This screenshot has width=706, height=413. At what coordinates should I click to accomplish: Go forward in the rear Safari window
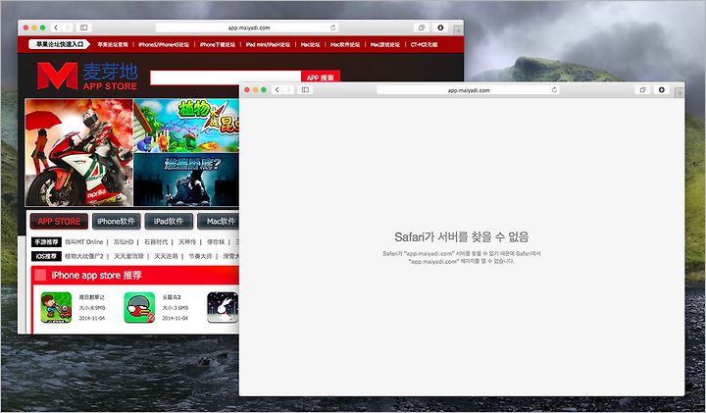[x=68, y=27]
